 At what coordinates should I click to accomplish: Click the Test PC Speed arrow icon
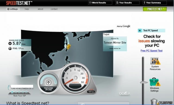point(140,31)
